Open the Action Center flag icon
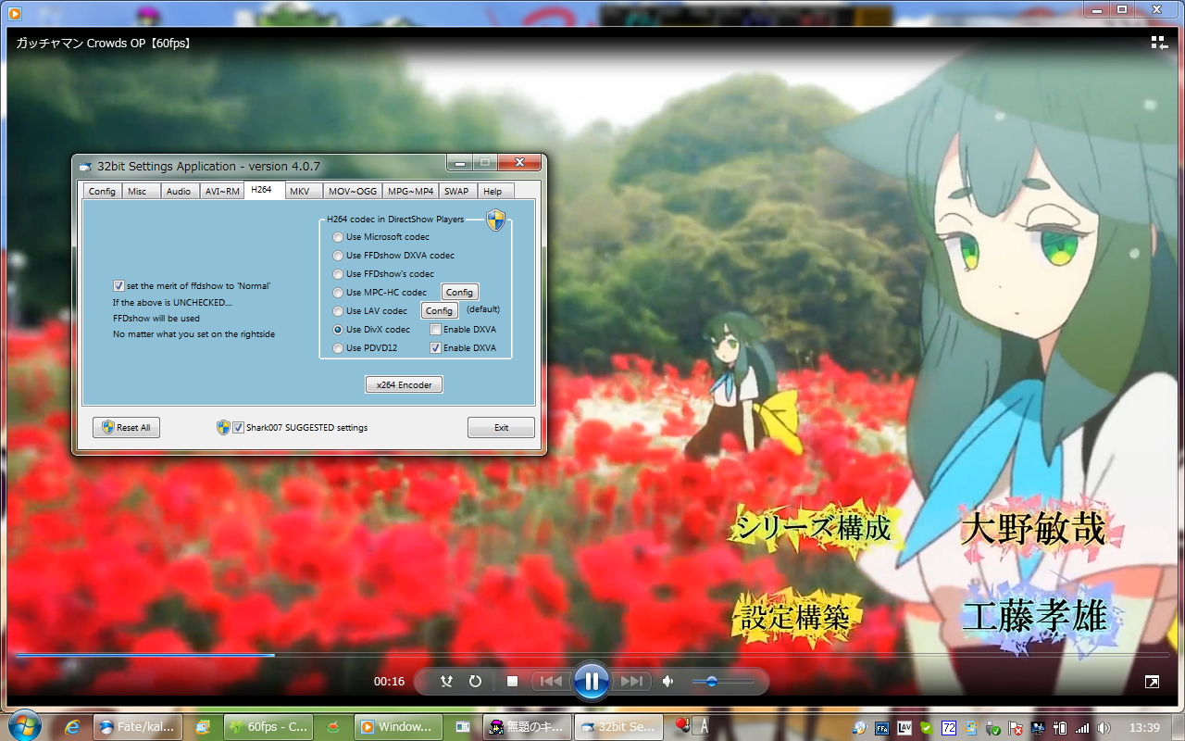The width and height of the screenshot is (1185, 741). click(x=1016, y=727)
